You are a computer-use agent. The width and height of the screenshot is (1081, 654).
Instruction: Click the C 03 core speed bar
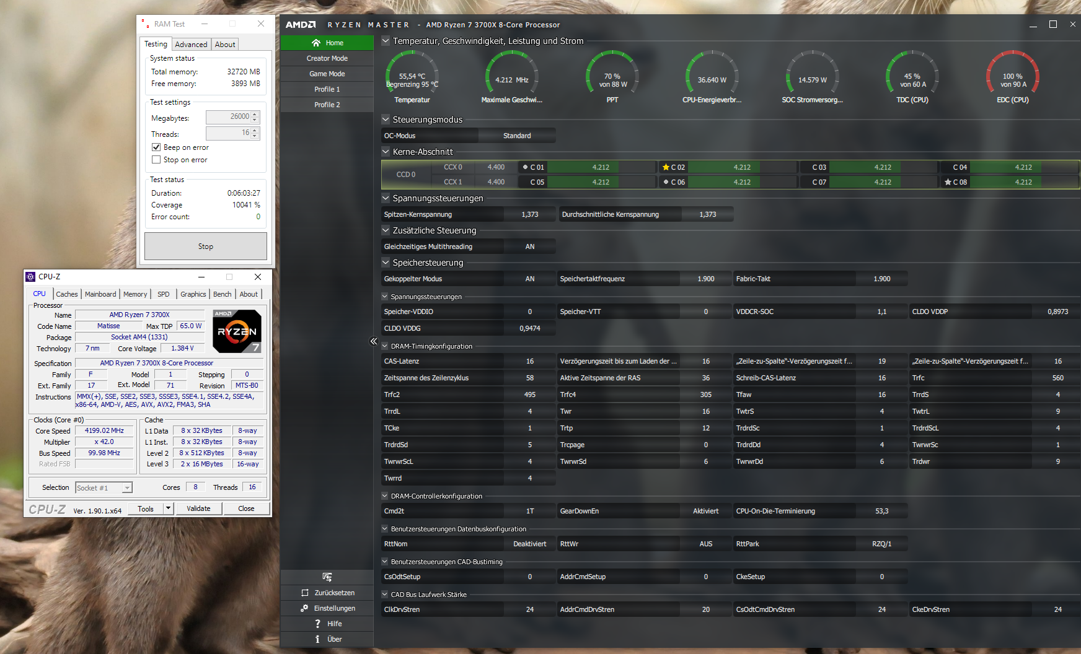(883, 167)
